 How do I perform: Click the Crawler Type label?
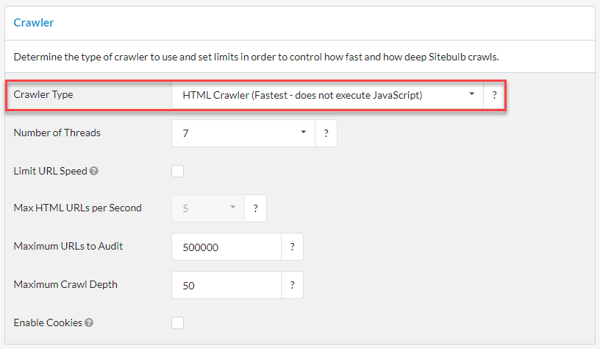(x=43, y=95)
